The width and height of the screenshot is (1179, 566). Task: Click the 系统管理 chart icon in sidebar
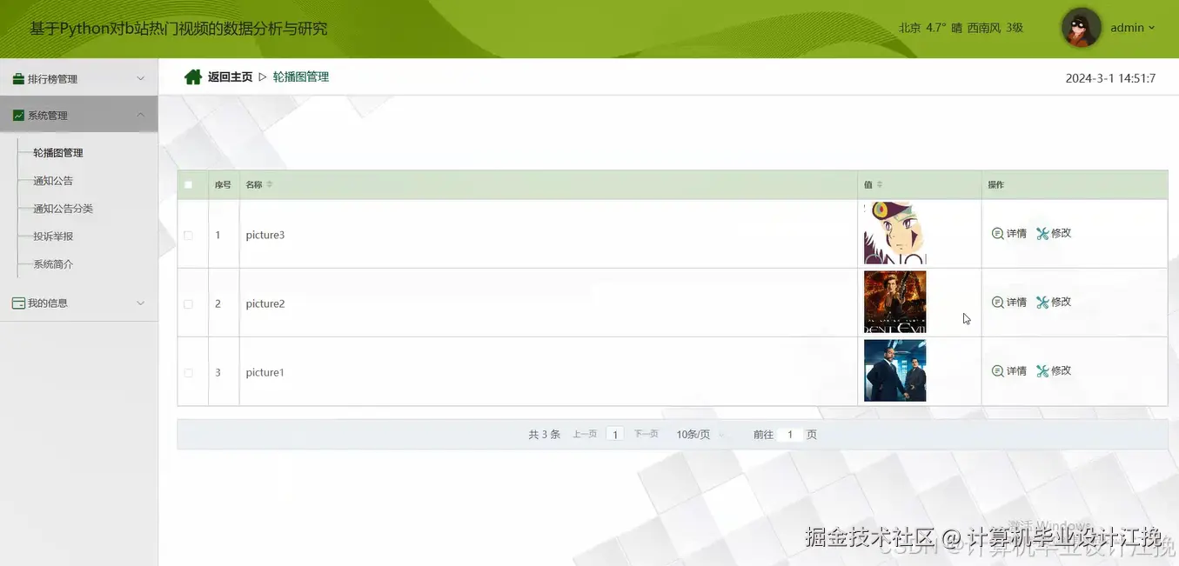coord(19,114)
